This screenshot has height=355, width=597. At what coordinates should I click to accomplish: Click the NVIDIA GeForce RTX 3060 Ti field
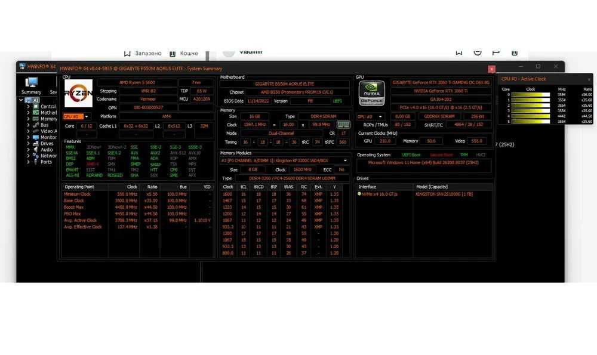[441, 91]
